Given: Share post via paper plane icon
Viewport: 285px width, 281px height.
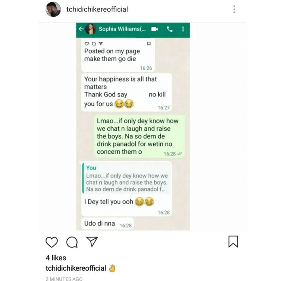Looking at the screenshot, I should click(92, 241).
